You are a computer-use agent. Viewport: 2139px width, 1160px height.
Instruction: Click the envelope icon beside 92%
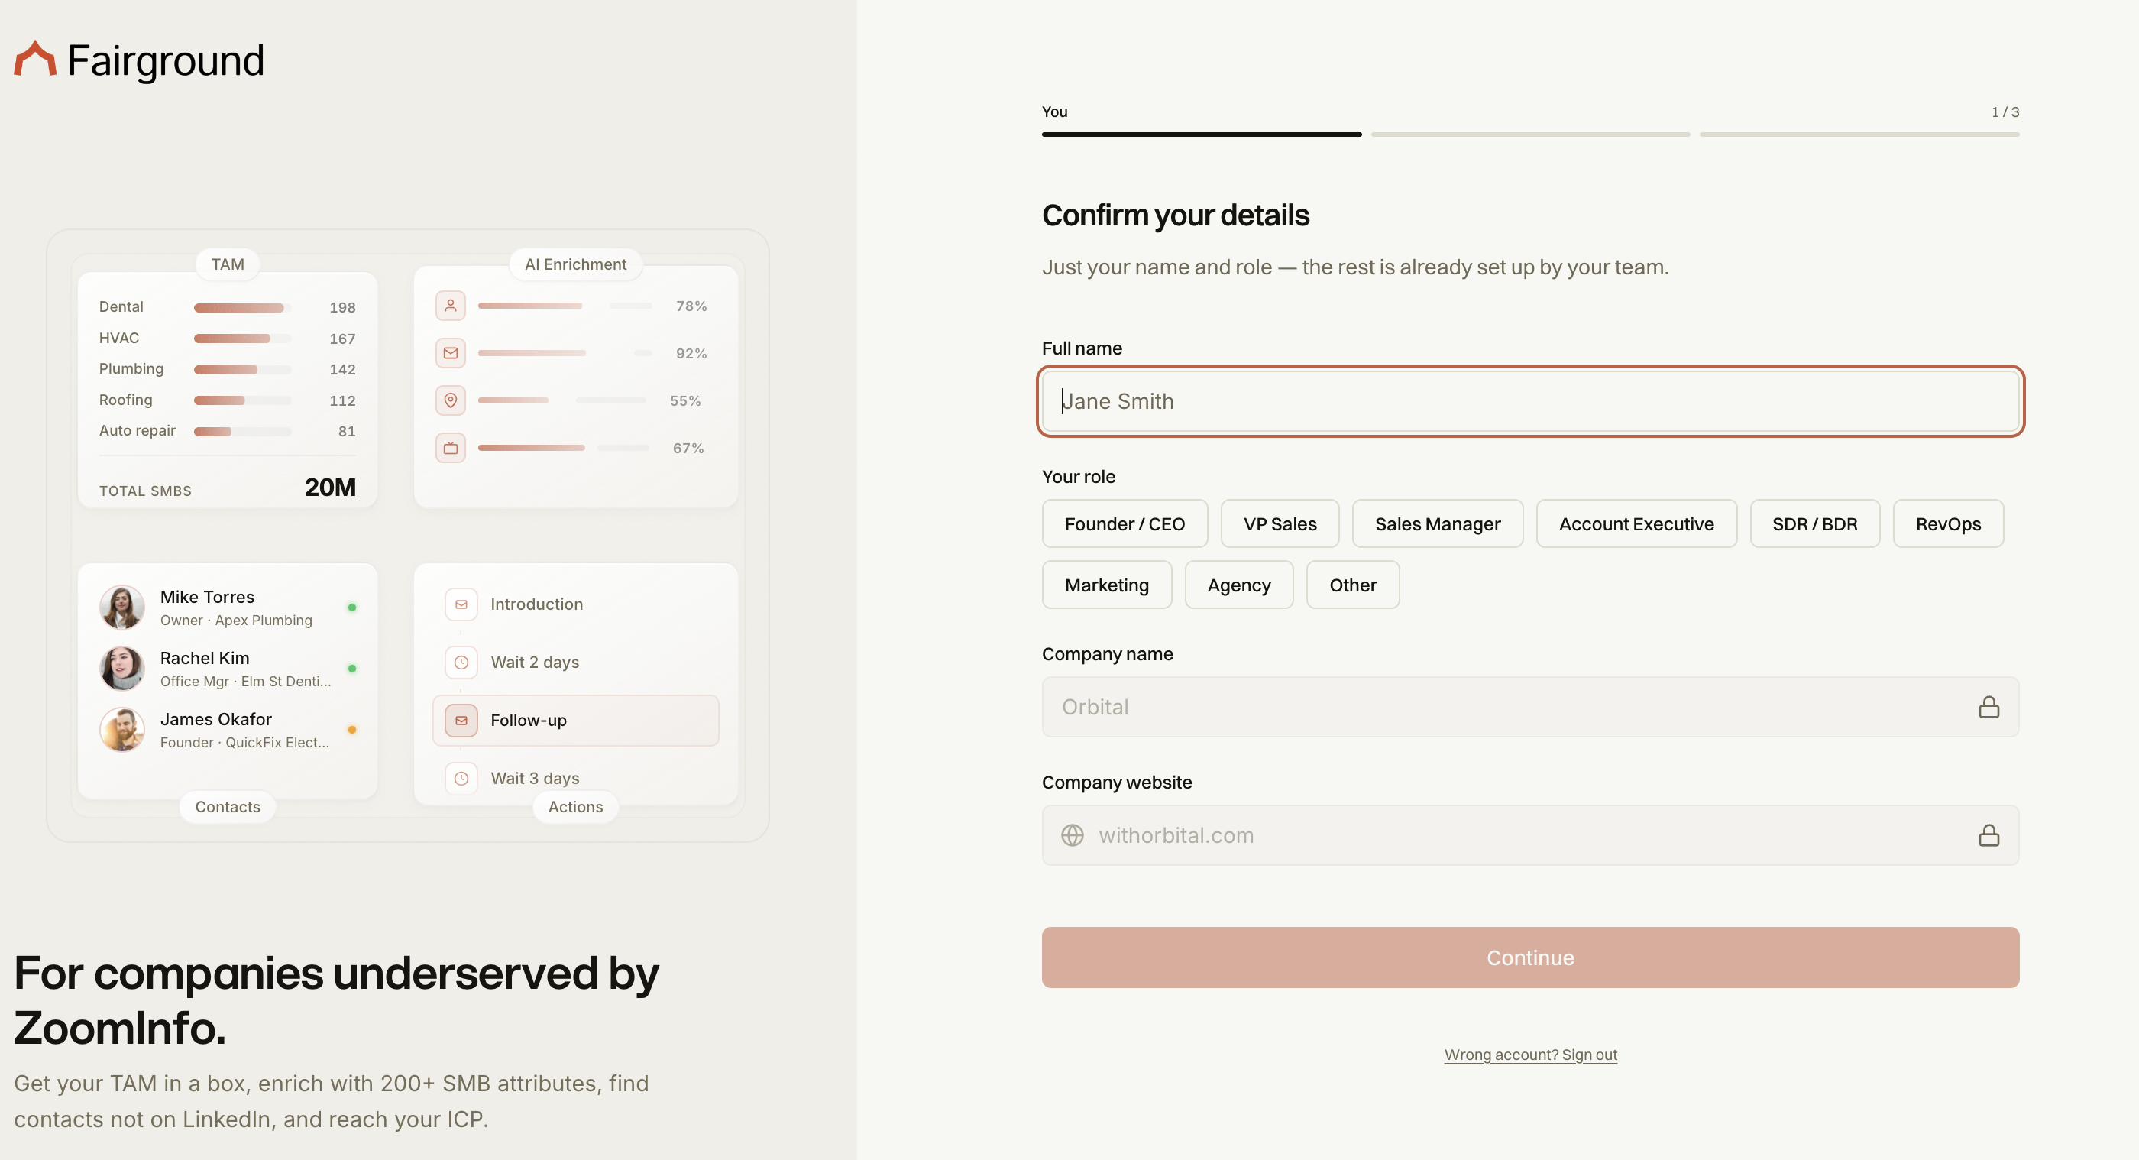450,353
